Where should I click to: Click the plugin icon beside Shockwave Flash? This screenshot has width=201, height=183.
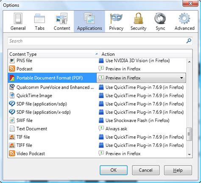coord(101,120)
